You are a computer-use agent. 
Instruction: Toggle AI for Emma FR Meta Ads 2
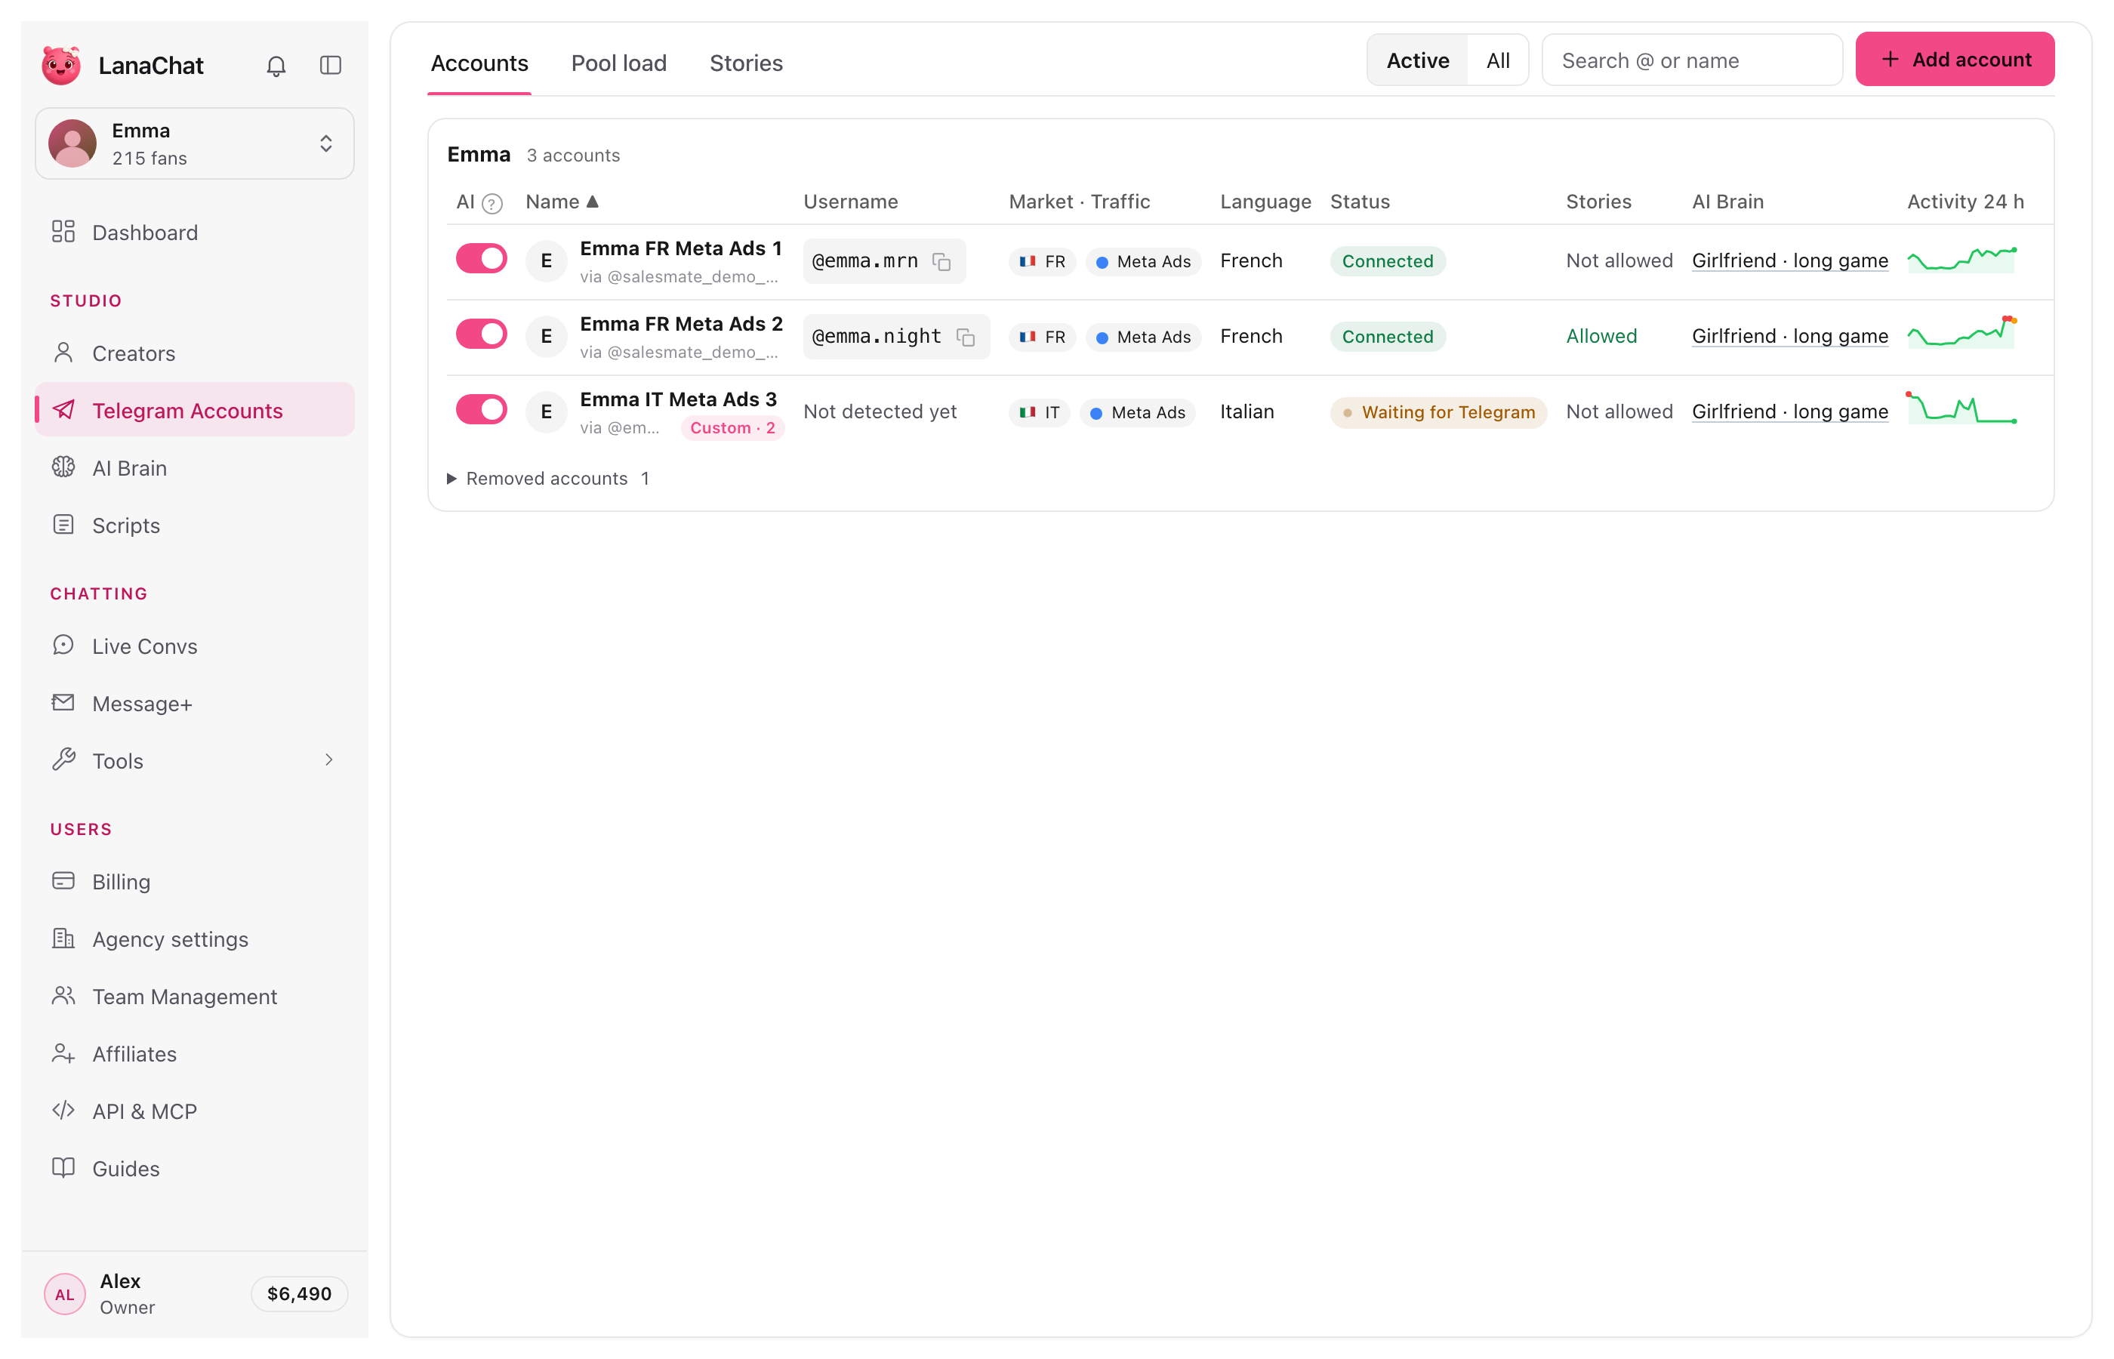tap(481, 334)
